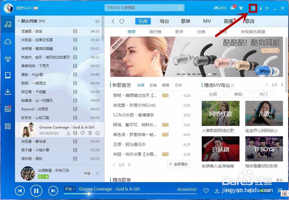This screenshot has height=200, width=289.
Task: Open the games icon in the title bar
Action: 220,8
